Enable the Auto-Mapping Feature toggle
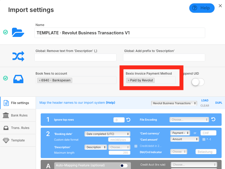The image size is (225, 169). click(x=124, y=165)
